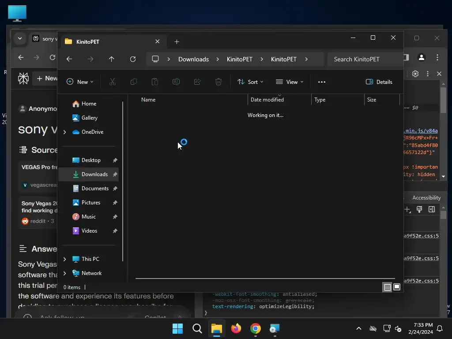Select Downloads in navigation pane
This screenshot has height=339, width=452.
pyautogui.click(x=89, y=174)
